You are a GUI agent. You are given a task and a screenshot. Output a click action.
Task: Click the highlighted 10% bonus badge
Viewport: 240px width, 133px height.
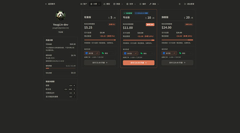tap(150, 25)
